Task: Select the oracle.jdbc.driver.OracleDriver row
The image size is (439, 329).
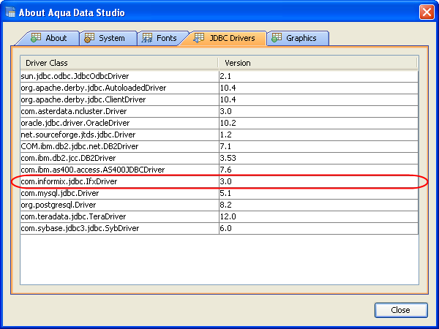Action: coord(219,123)
